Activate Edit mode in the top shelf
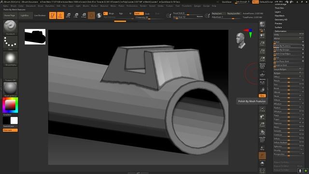The height and width of the screenshot is (174, 309). click(x=53, y=15)
